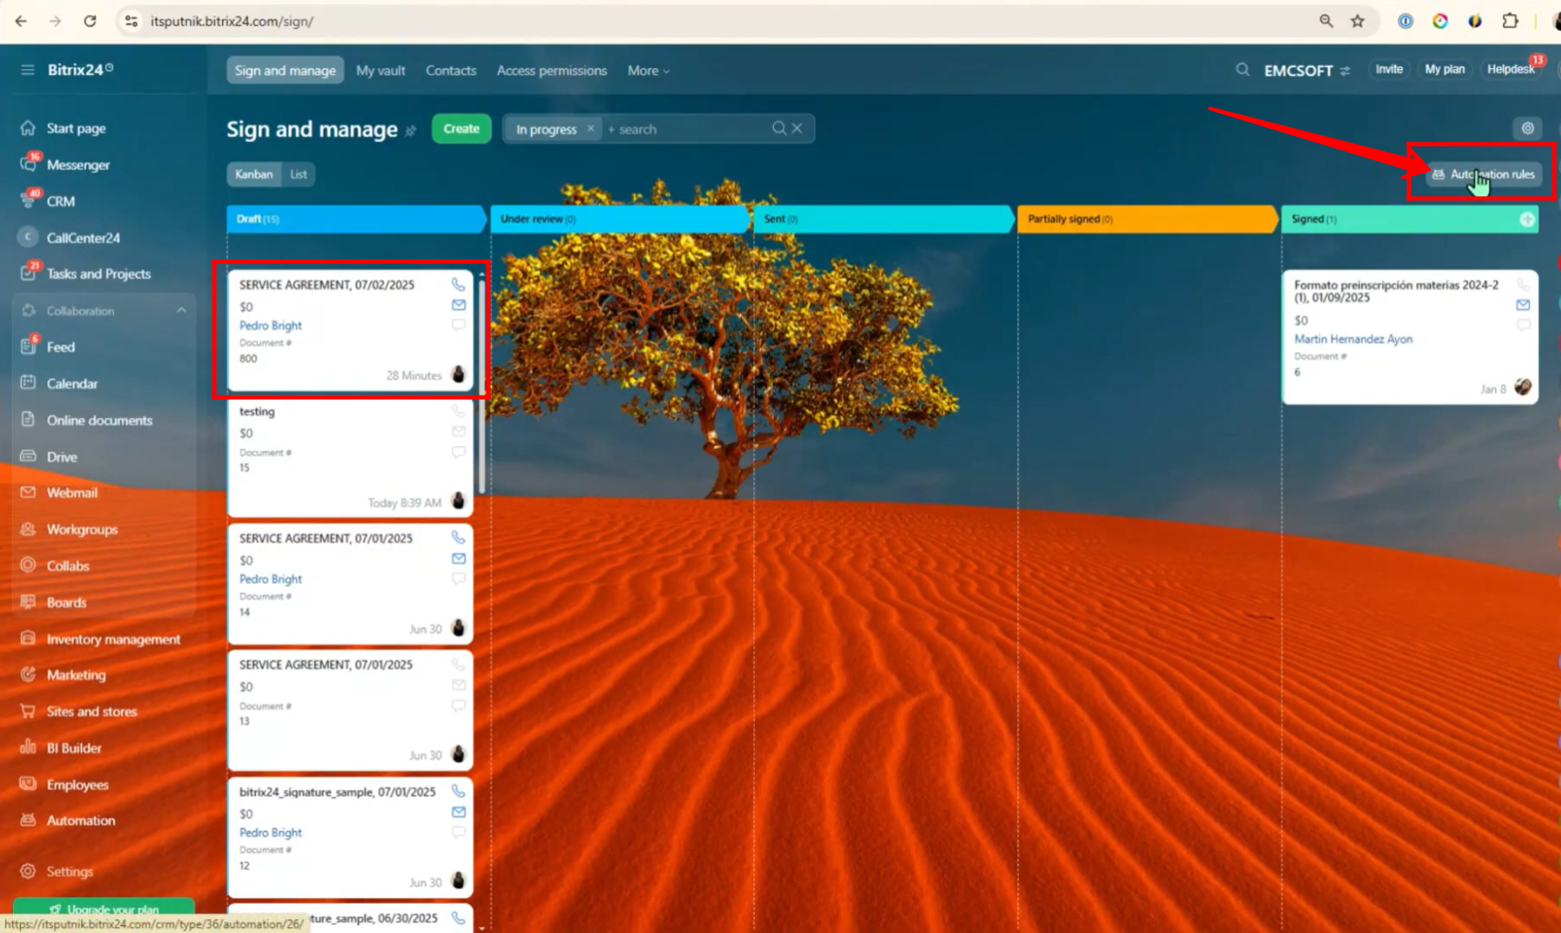Click phone icon on SERVICE AGREEMENT 07/02/2025 card

click(458, 284)
